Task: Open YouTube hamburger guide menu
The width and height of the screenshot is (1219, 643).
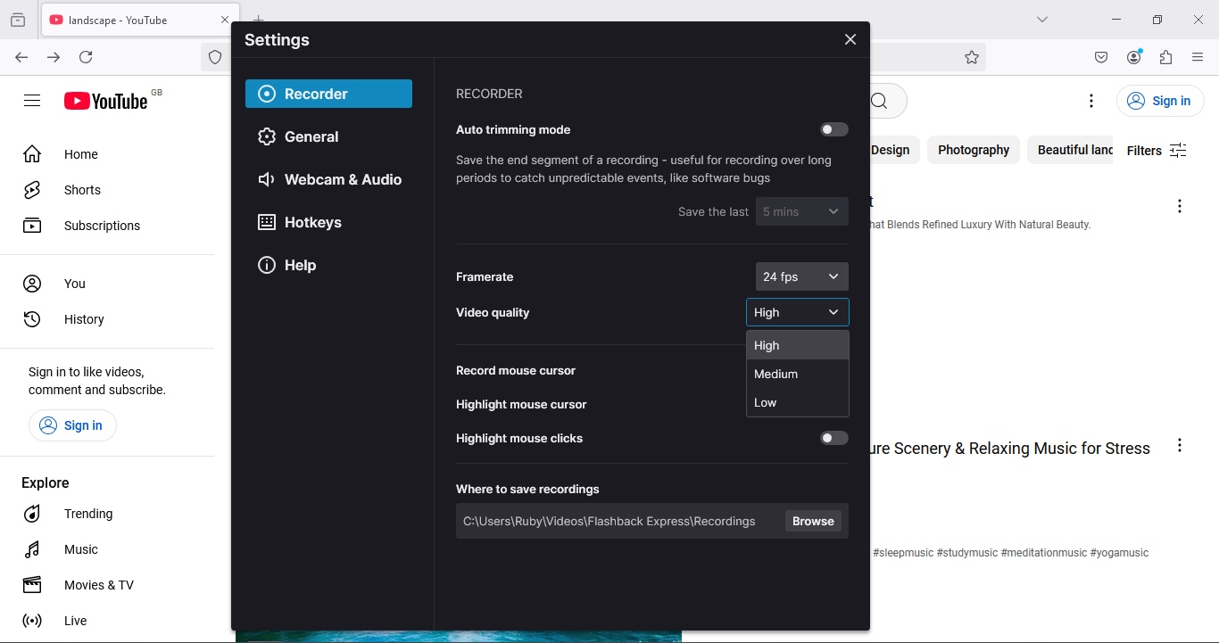Action: pos(32,101)
